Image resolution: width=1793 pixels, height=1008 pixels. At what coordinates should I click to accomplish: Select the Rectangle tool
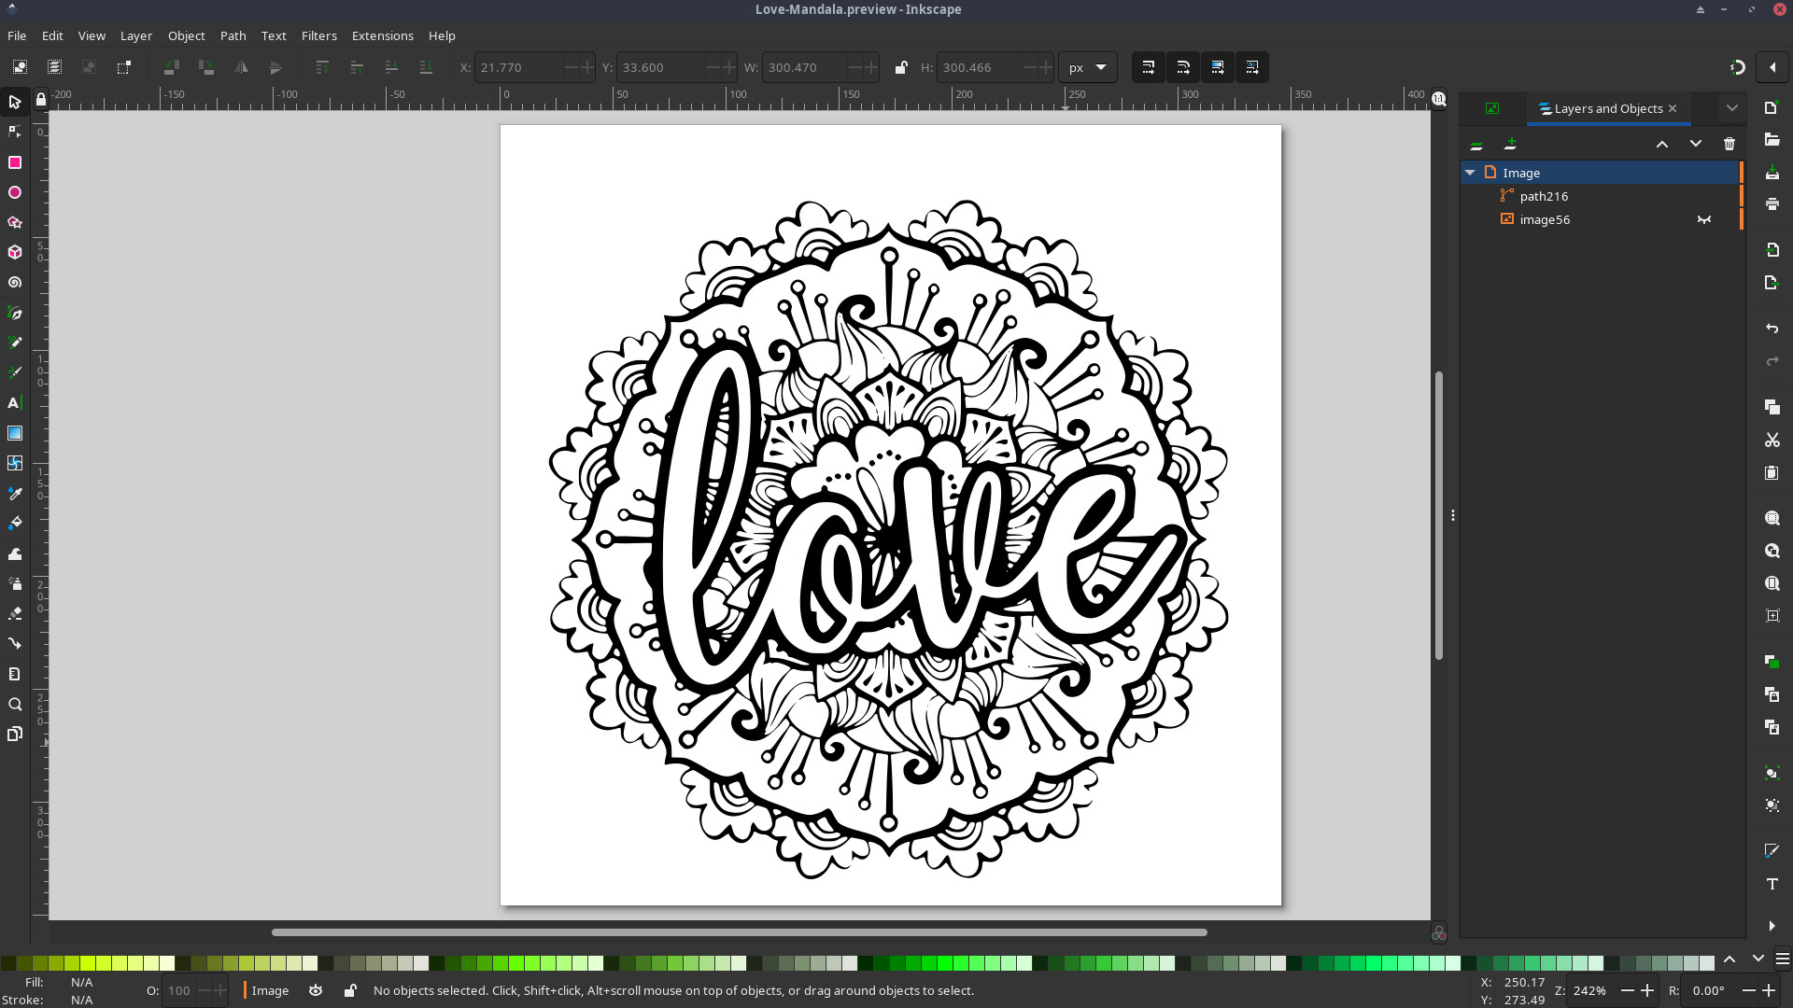[x=15, y=162]
